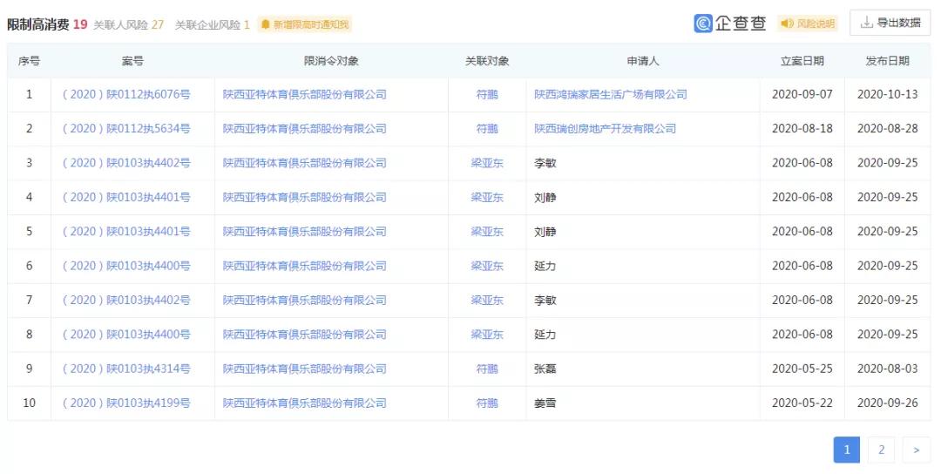The image size is (941, 474).
Task: Switch to the 关联人风险 27 tab
Action: click(128, 24)
